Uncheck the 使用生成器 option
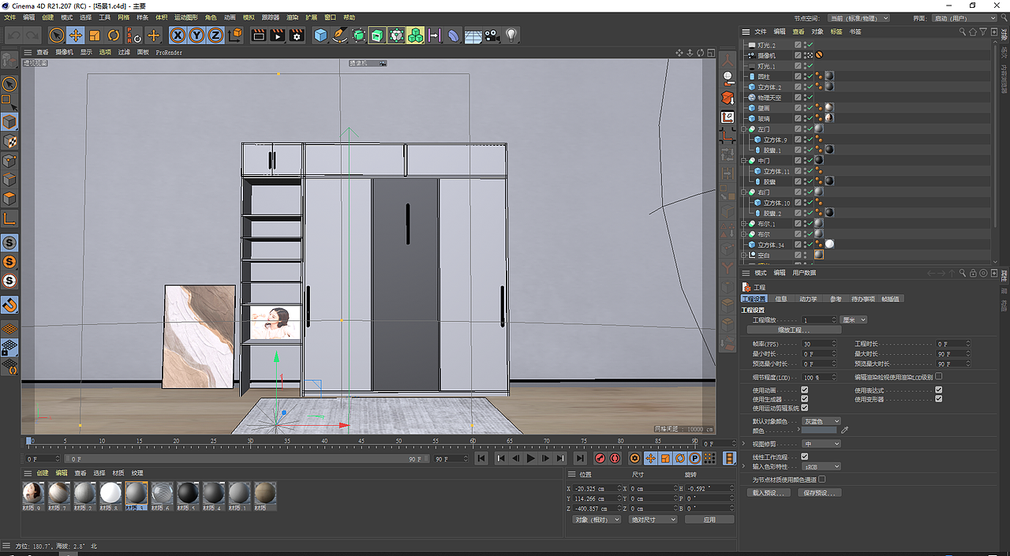Image resolution: width=1010 pixels, height=556 pixels. (804, 398)
